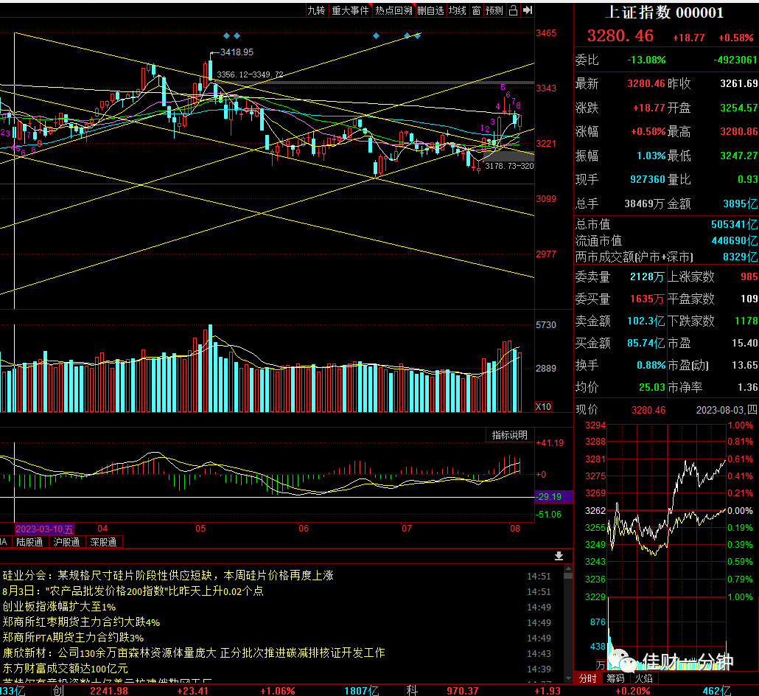Click the lock icon in chart toolbar
759x696 pixels.
[513, 10]
